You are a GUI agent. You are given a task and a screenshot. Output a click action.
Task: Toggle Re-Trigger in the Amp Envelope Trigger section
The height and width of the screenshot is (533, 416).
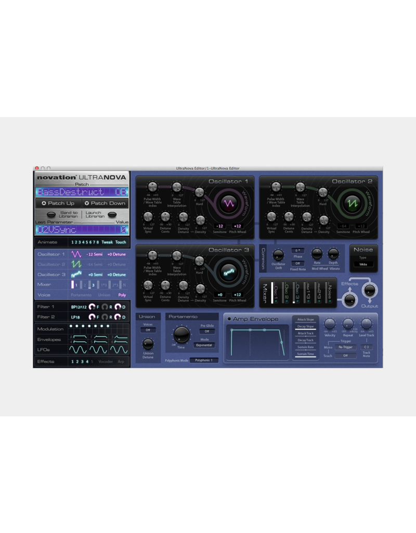pos(346,347)
